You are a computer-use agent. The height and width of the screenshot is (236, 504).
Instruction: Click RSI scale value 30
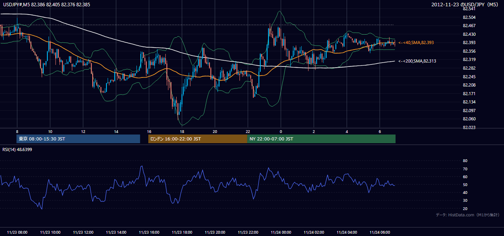(x=465, y=201)
